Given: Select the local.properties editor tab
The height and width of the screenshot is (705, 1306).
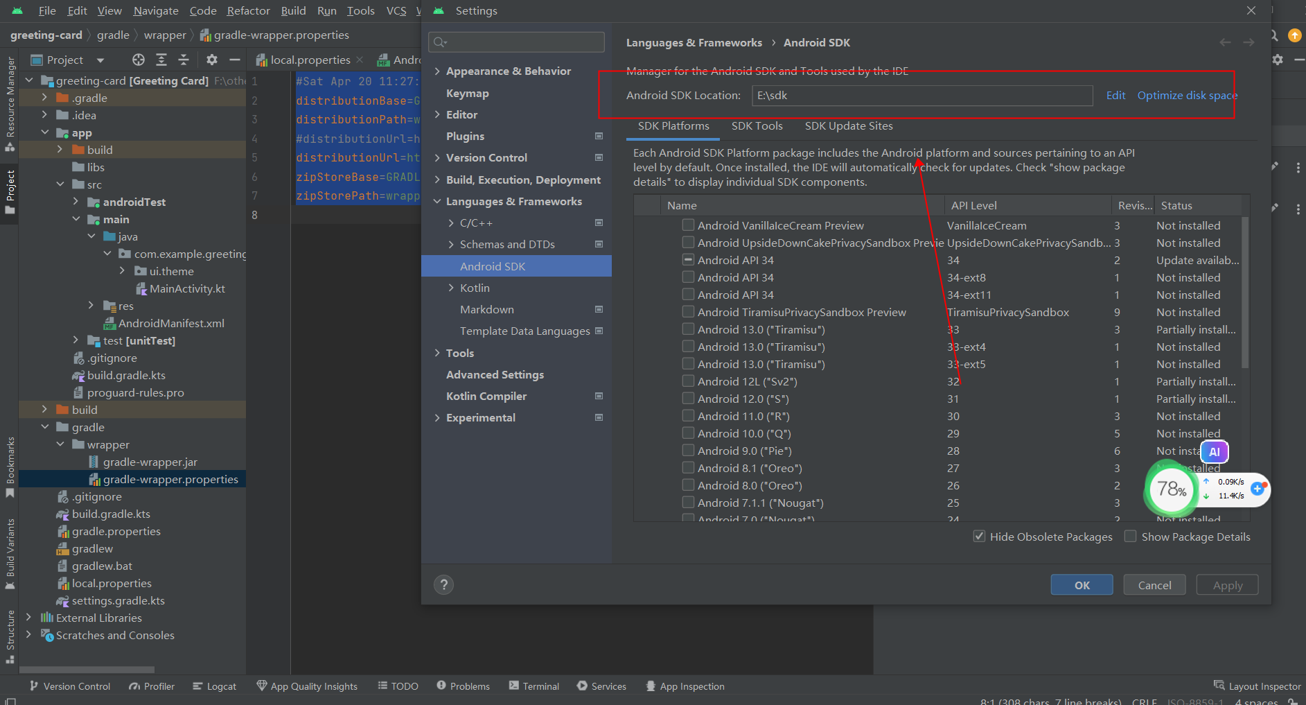Looking at the screenshot, I should (x=310, y=60).
